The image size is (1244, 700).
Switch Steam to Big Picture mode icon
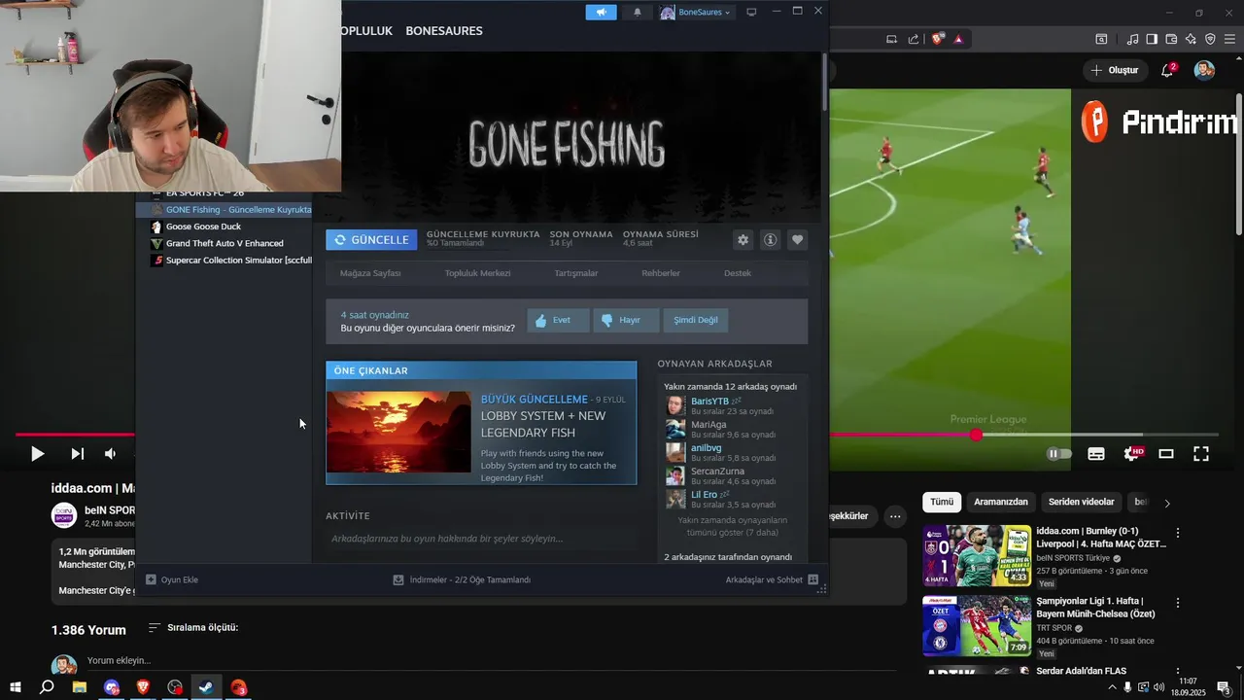(x=751, y=12)
